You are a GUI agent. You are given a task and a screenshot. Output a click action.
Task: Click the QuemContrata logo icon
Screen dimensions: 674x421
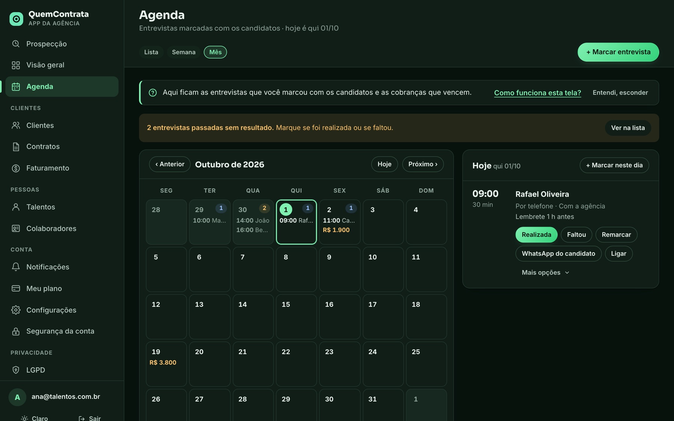pos(16,19)
